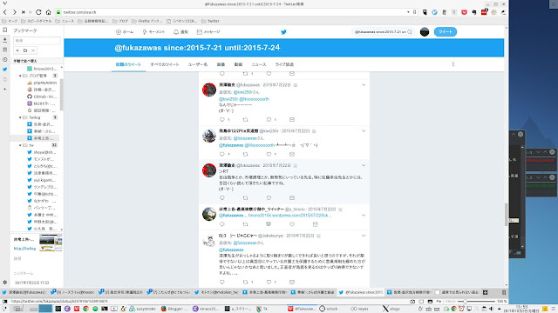Switch to ニュース tab
The image size is (558, 313).
pos(259,64)
